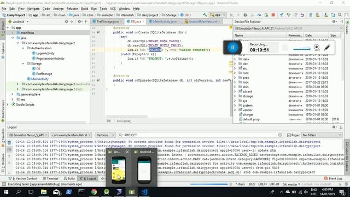The image size is (350, 197).
Task: Open Chrome from the taskbar
Action: pos(94,192)
